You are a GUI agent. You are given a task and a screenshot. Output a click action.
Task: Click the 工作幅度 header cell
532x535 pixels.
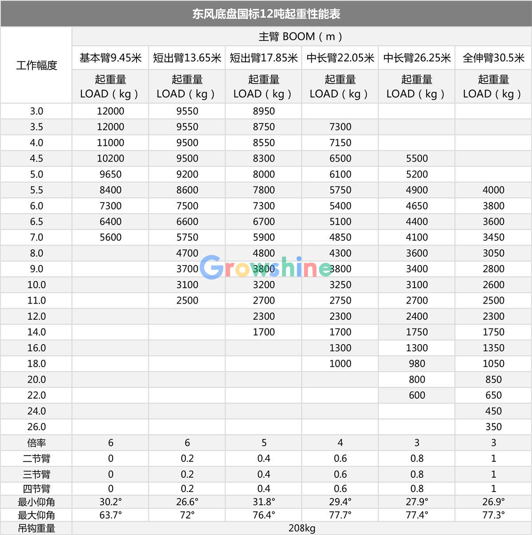coord(36,65)
